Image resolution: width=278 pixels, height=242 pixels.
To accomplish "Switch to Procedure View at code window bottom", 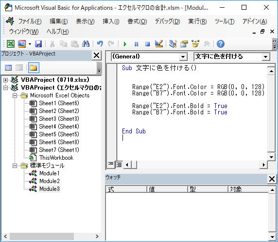I will (x=111, y=165).
